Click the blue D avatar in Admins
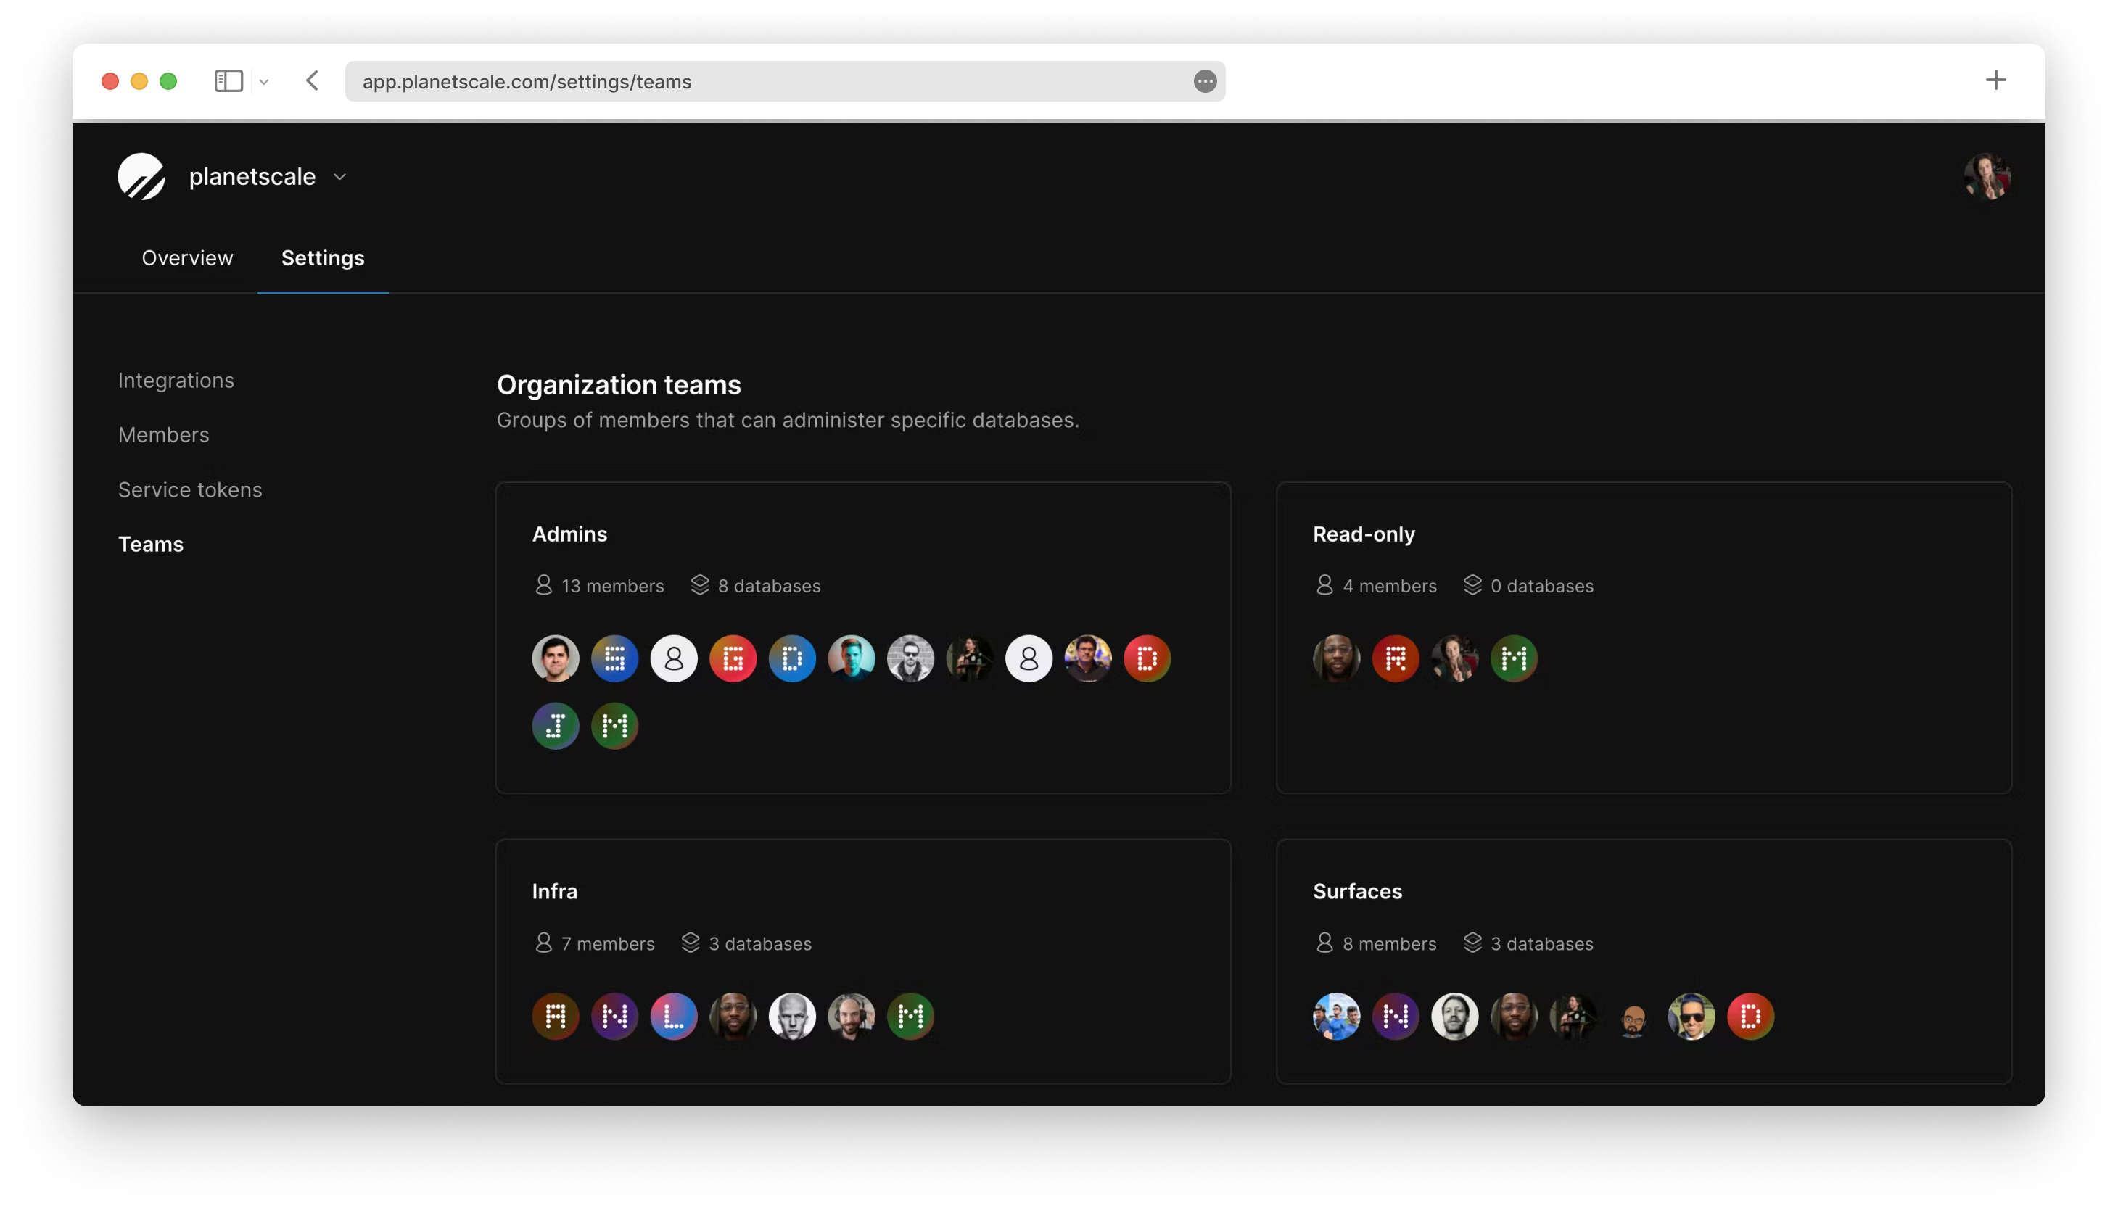 pyautogui.click(x=792, y=659)
